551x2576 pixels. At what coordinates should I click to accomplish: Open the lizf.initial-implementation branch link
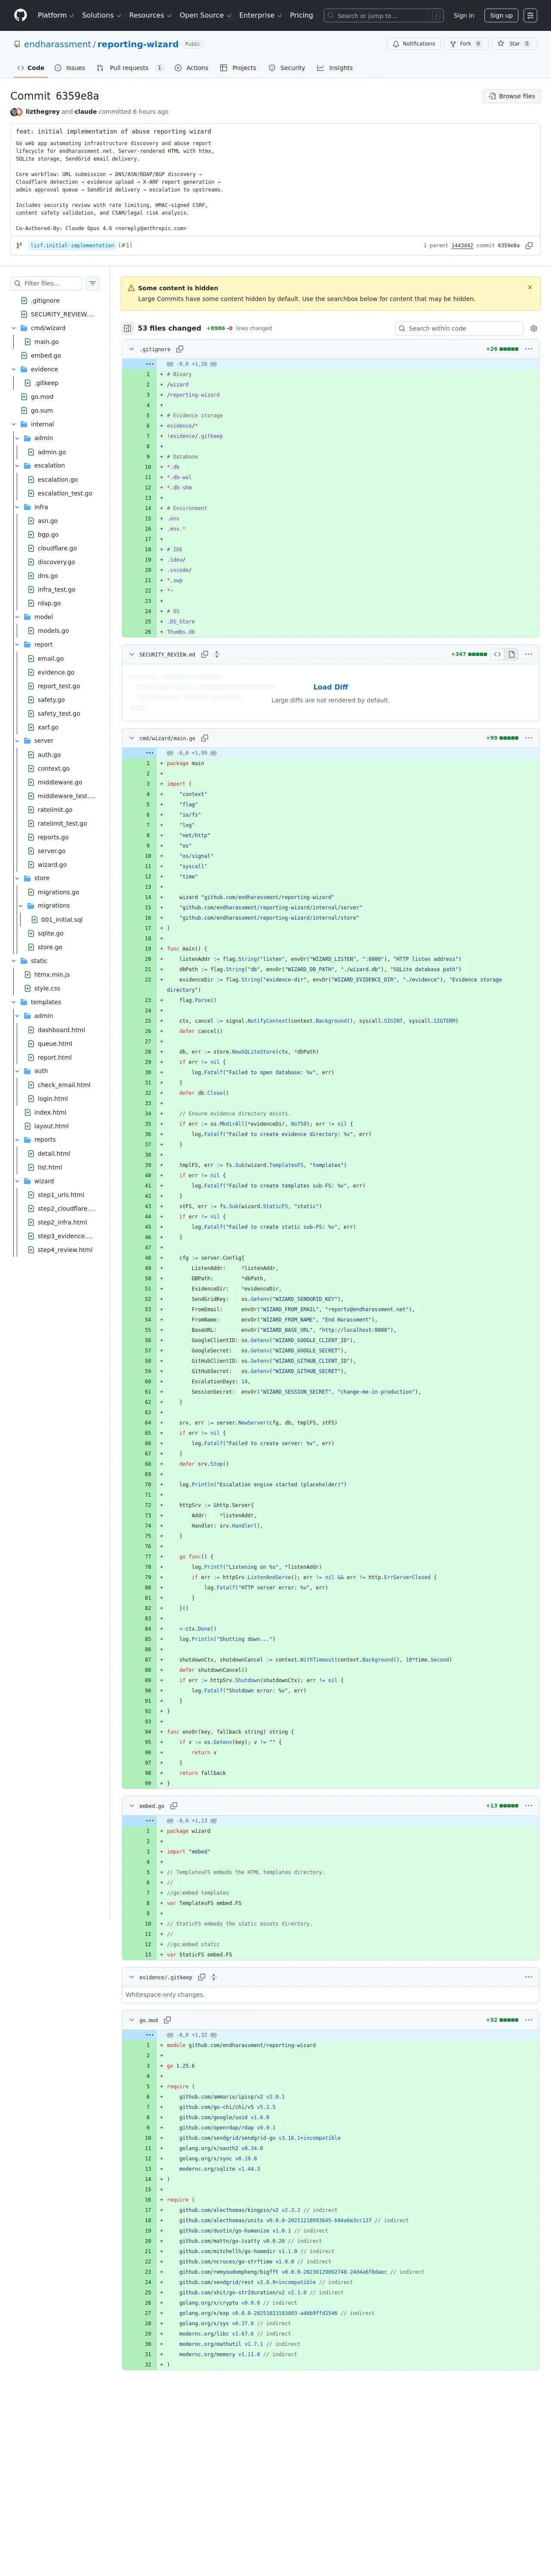[72, 245]
